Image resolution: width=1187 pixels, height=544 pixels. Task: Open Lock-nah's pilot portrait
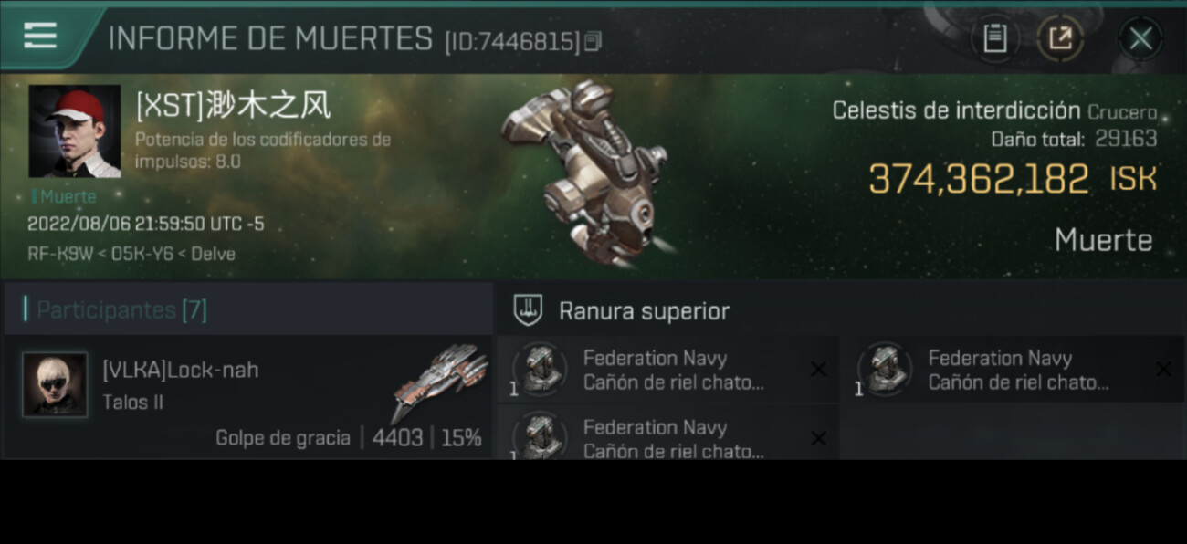tap(55, 384)
